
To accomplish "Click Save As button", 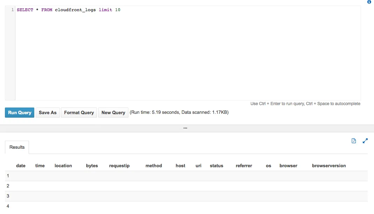I will (48, 113).
